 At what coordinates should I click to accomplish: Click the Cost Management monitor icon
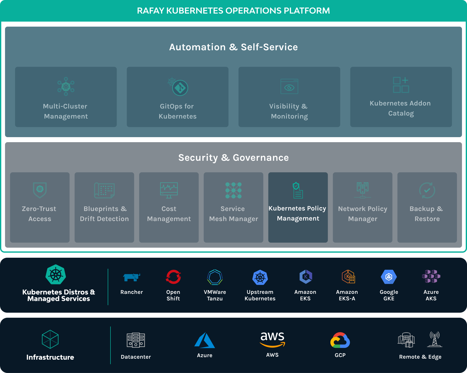pos(169,190)
